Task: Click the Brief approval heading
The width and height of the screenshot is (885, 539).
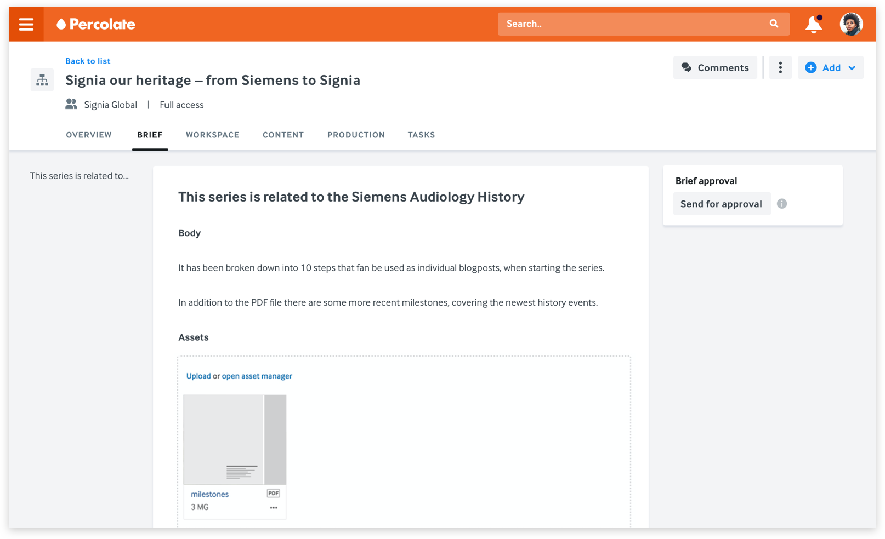Action: click(706, 181)
